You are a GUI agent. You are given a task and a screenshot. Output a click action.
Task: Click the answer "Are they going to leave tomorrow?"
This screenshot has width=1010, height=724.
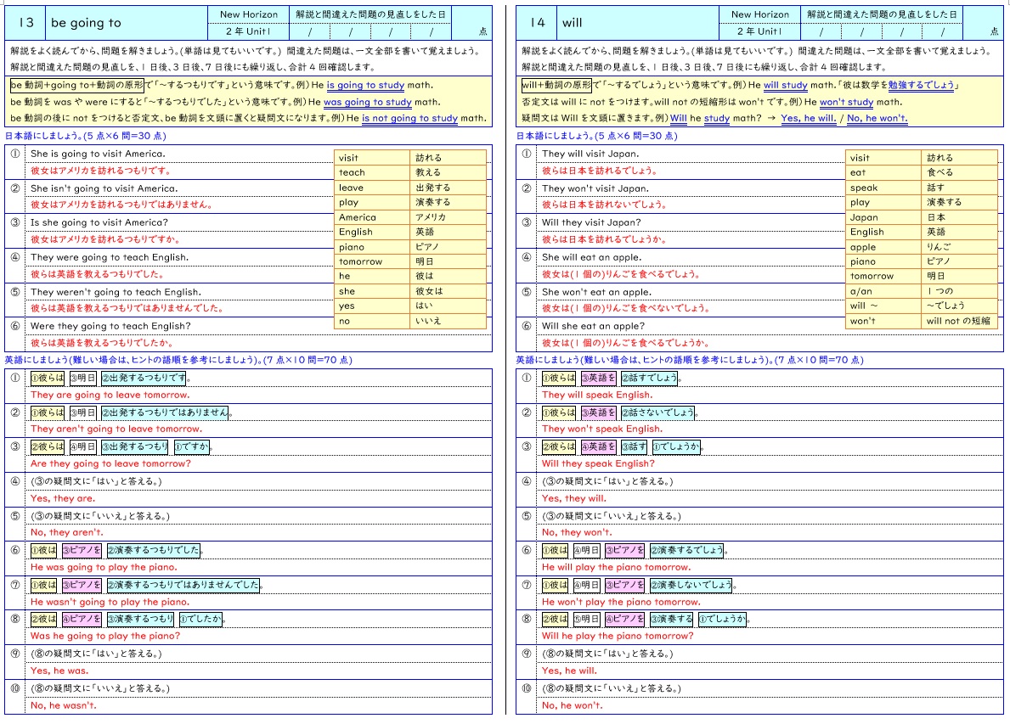tap(110, 464)
